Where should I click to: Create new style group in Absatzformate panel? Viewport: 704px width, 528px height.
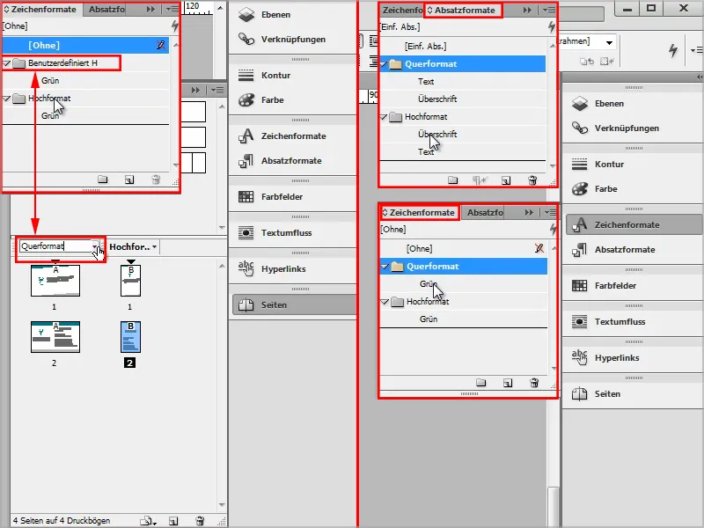[x=453, y=180]
